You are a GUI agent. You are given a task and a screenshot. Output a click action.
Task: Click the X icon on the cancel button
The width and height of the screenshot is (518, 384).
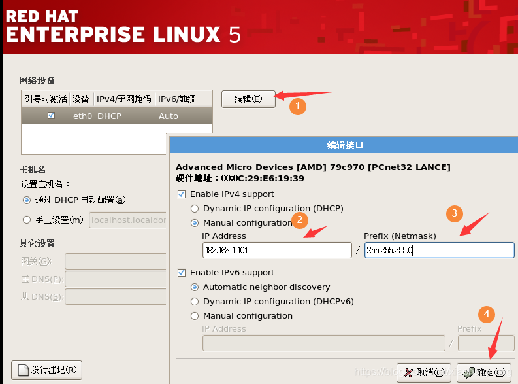click(408, 373)
